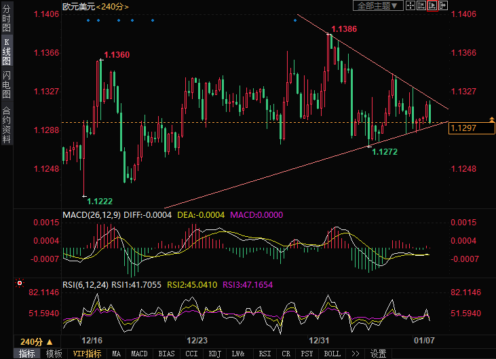The image size is (496, 359).
Task: Switch to the VIP指标 tab
Action: 86,354
